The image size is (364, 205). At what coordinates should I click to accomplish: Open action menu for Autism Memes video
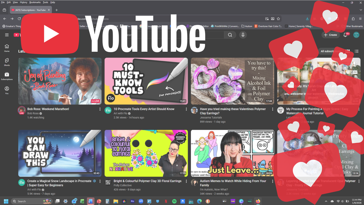(273, 181)
